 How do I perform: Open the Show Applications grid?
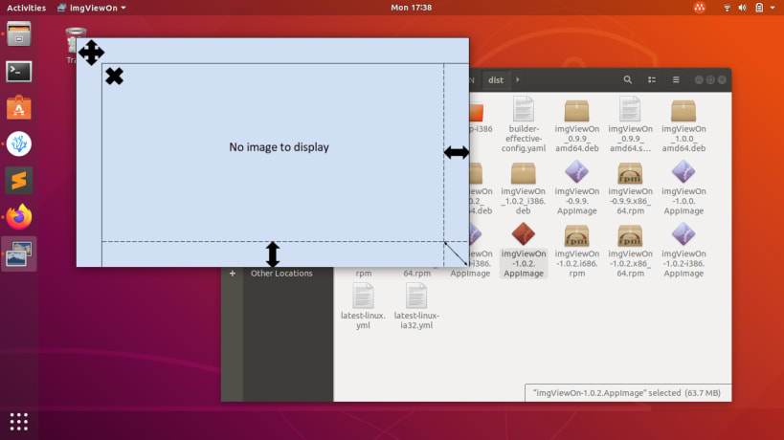(x=18, y=422)
